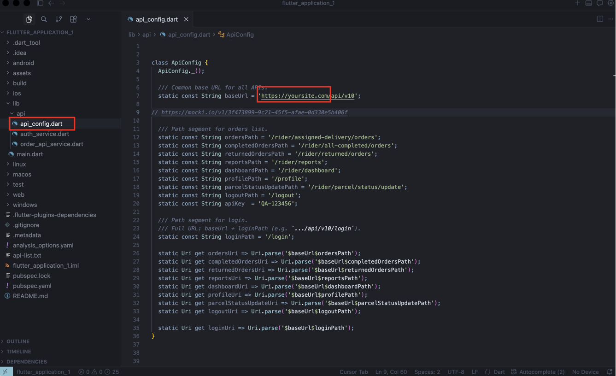This screenshot has height=376, width=616.
Task: Click flutter_application_1 in status bar
Action: click(x=43, y=372)
